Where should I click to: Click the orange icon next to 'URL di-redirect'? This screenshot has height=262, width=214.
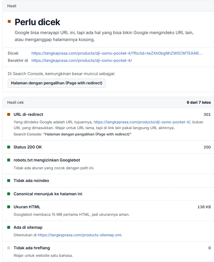pos(9,114)
